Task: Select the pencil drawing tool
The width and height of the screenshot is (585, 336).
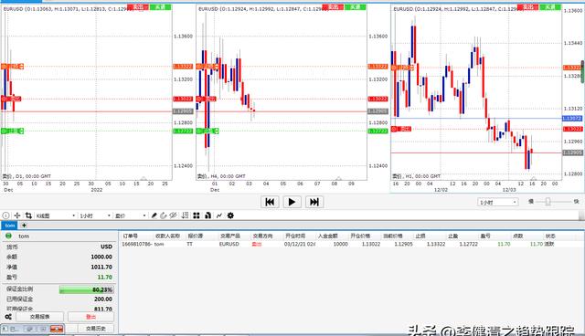Action: pos(154,215)
